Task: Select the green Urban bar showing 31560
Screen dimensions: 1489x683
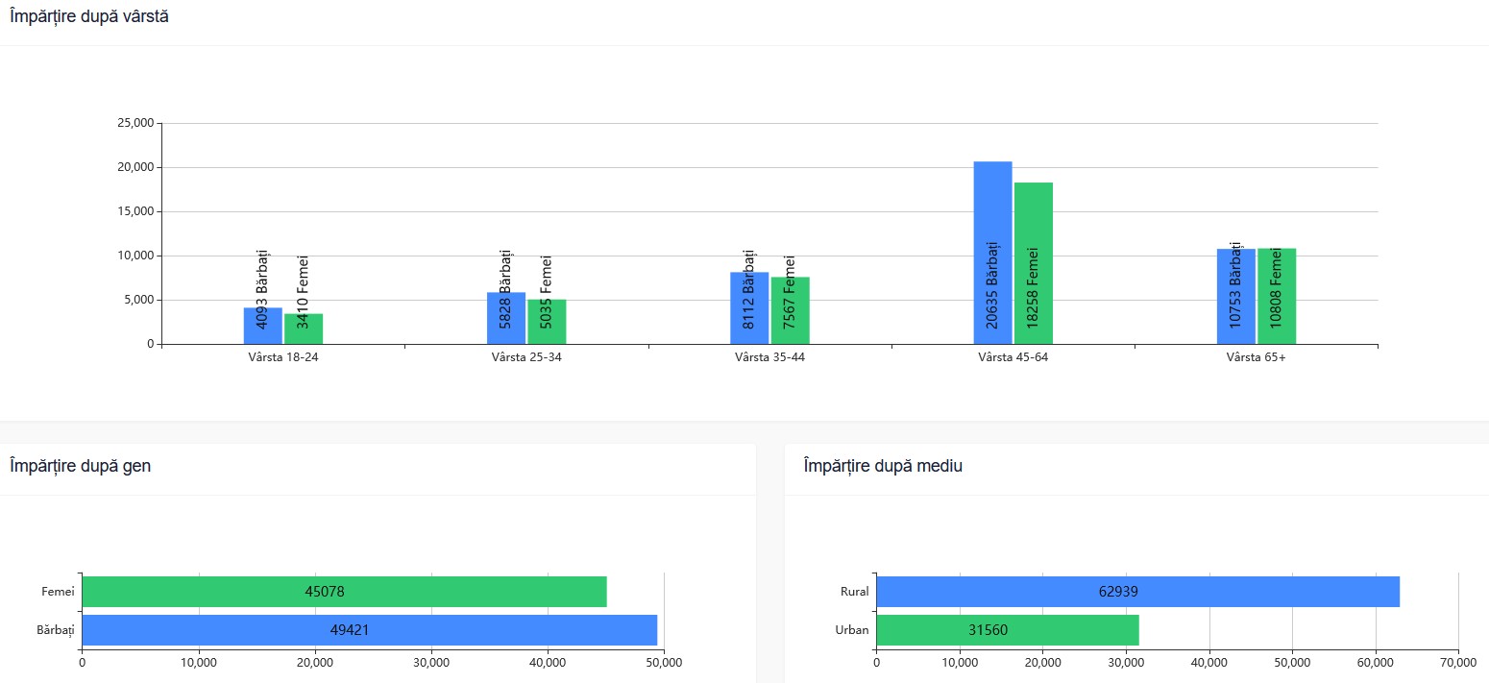Action: 1007,630
